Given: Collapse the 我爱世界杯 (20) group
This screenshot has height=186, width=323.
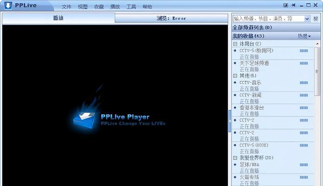Looking at the screenshot, I should click(235, 158).
